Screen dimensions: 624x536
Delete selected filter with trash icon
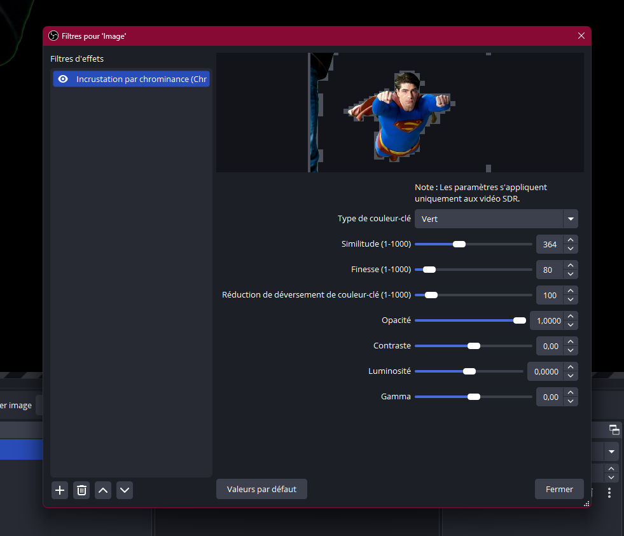tap(81, 490)
